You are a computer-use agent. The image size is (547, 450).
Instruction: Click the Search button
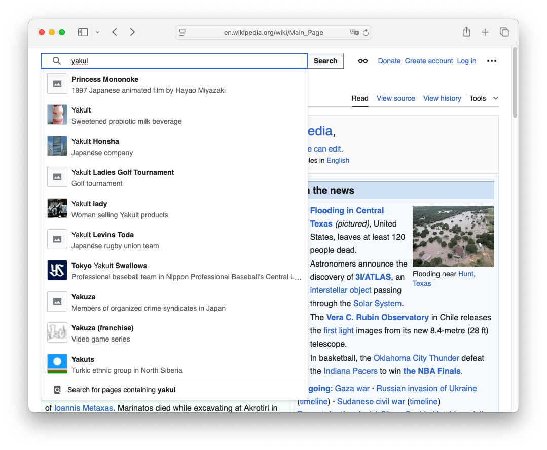click(x=325, y=61)
